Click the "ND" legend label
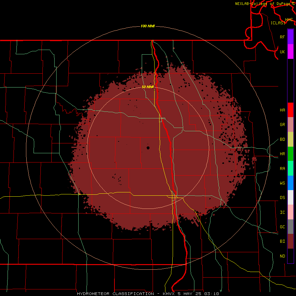The width and height of the screenshot is (296, 296). tap(282, 256)
